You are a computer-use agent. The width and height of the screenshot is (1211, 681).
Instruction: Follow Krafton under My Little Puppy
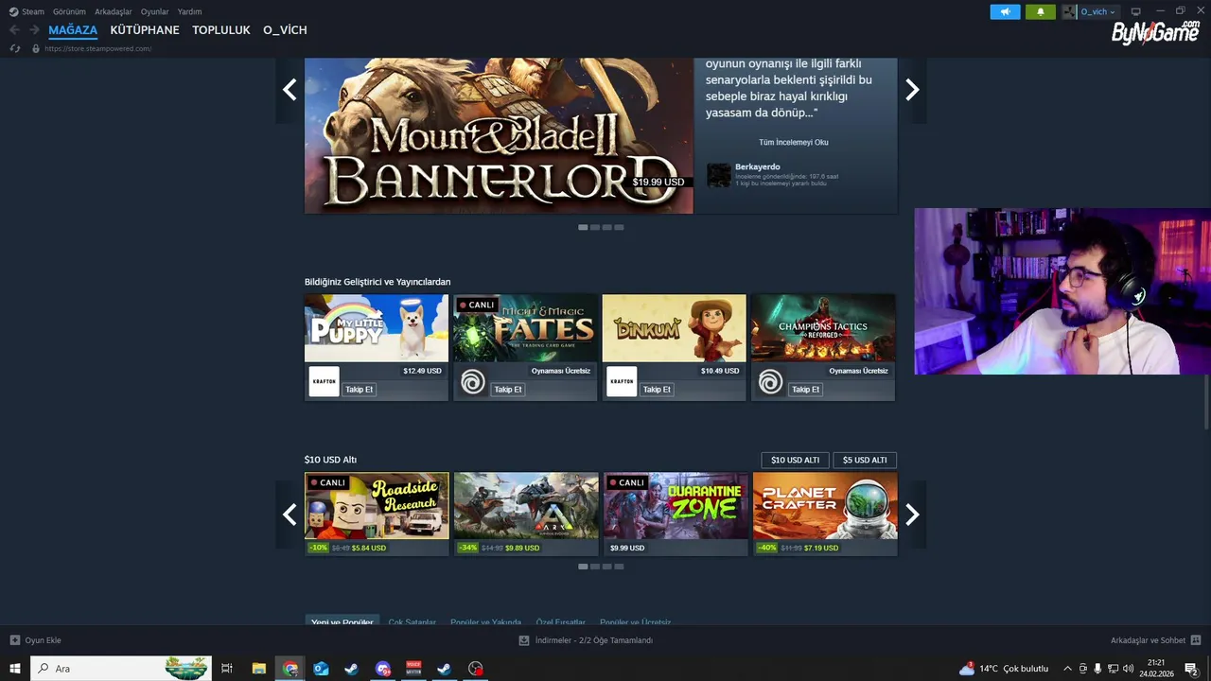pos(360,390)
